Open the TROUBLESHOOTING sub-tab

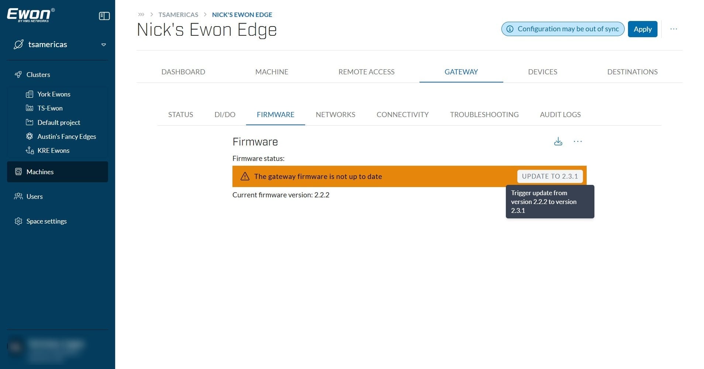coord(484,115)
